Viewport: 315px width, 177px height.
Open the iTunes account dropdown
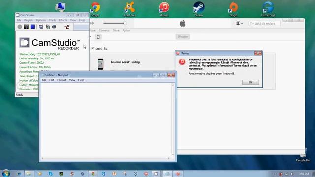pos(239,23)
